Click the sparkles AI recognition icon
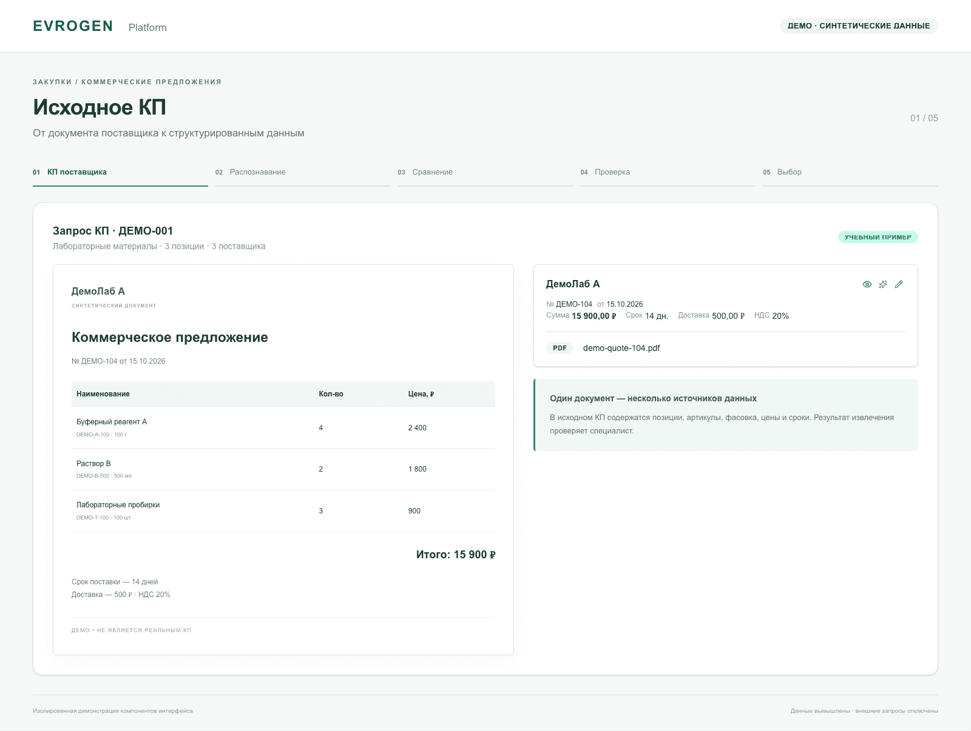Image resolution: width=971 pixels, height=731 pixels. point(883,284)
